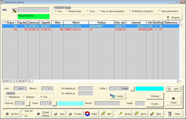Click the Išči search text field
This screenshot has width=186, height=119.
(x=33, y=10)
